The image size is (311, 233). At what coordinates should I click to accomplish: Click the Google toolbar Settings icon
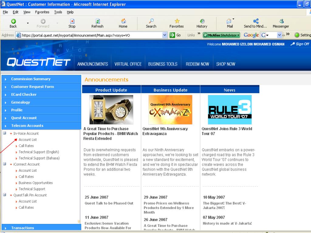pos(297,35)
